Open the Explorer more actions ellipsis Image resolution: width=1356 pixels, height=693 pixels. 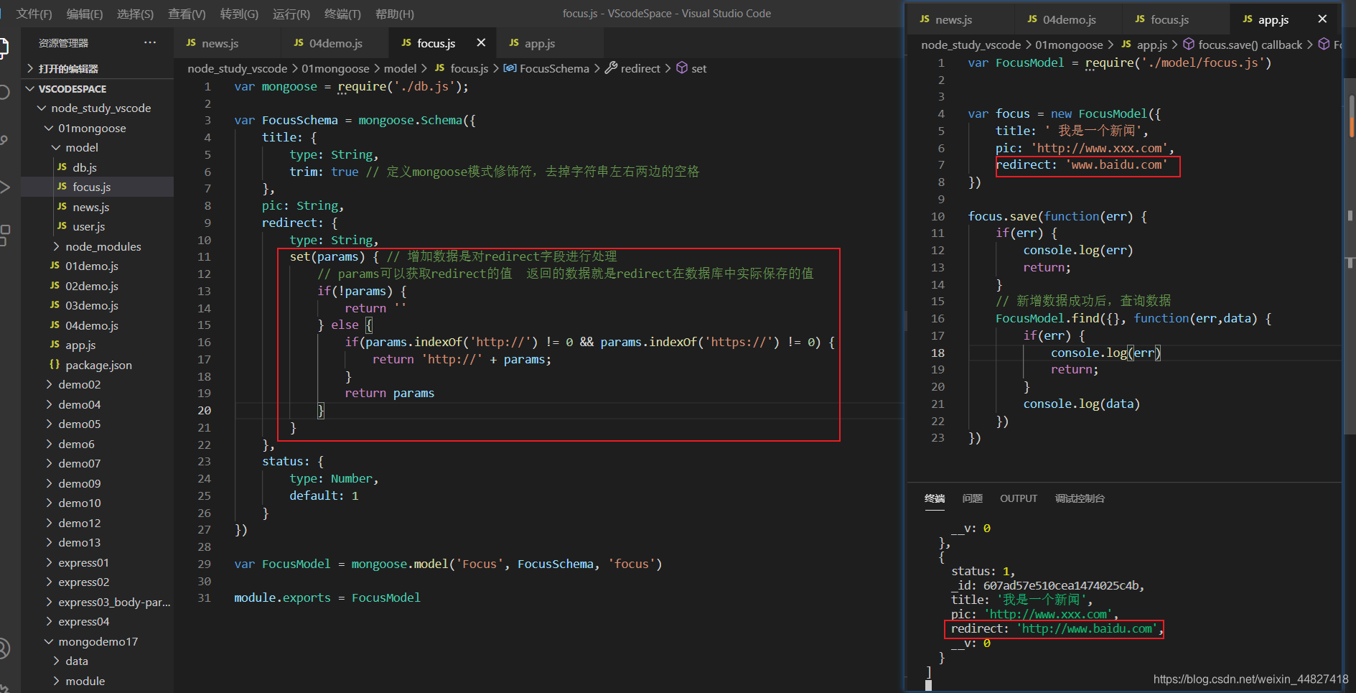click(149, 42)
